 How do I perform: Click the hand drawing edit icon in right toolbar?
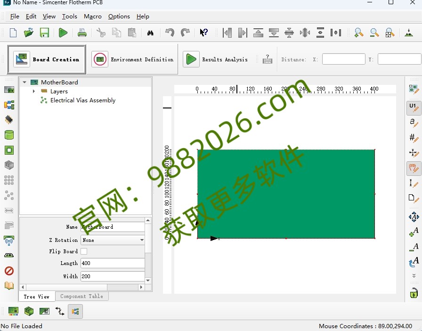[x=414, y=168]
